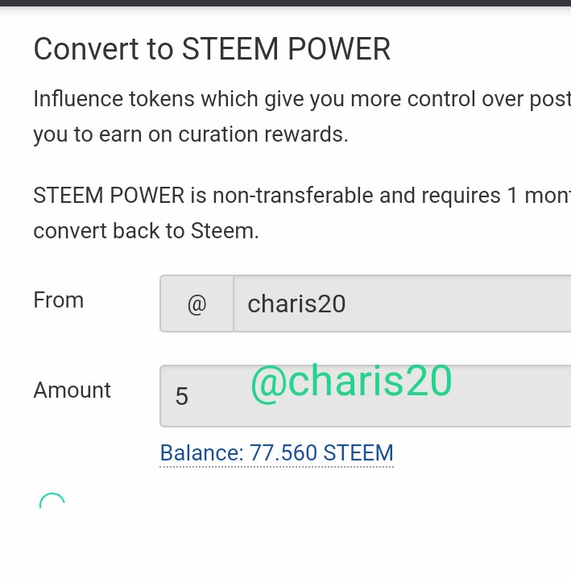Click the username text charis20 in From

296,303
